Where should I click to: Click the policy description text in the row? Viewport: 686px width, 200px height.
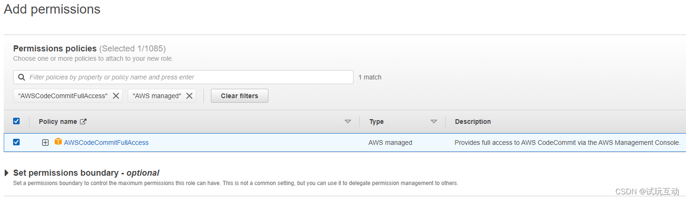point(567,143)
